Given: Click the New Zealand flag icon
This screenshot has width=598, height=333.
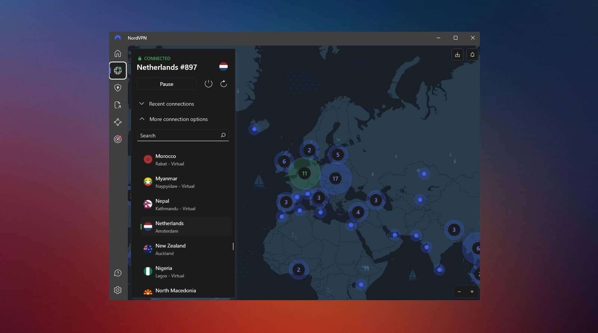Looking at the screenshot, I should pos(148,249).
